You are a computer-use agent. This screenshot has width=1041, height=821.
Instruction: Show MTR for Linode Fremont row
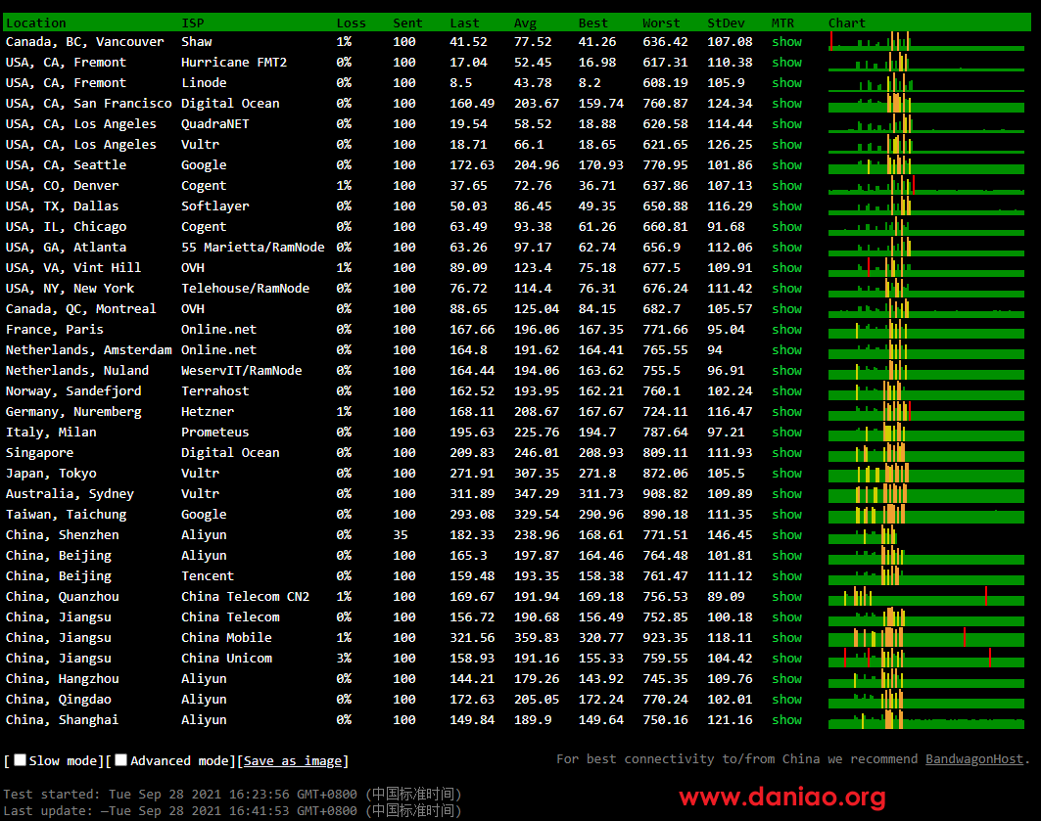pos(786,83)
